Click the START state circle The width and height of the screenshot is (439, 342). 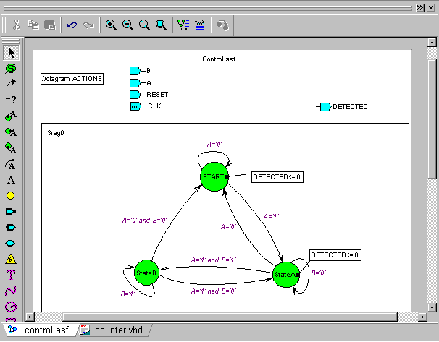coord(214,177)
